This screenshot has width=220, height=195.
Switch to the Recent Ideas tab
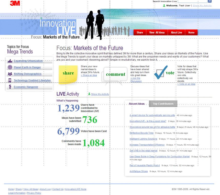137,104
